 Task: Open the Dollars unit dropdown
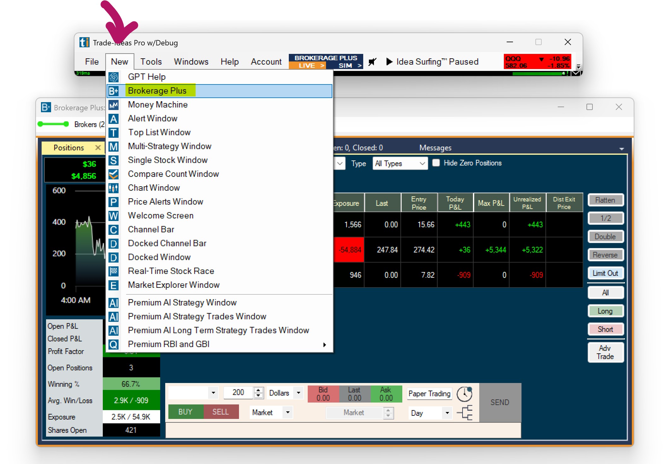click(298, 393)
